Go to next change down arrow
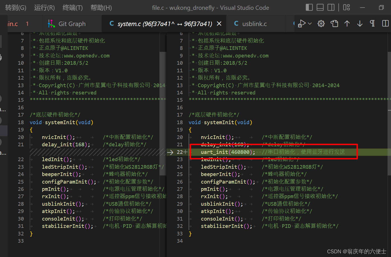The image size is (391, 257). tap(360, 24)
